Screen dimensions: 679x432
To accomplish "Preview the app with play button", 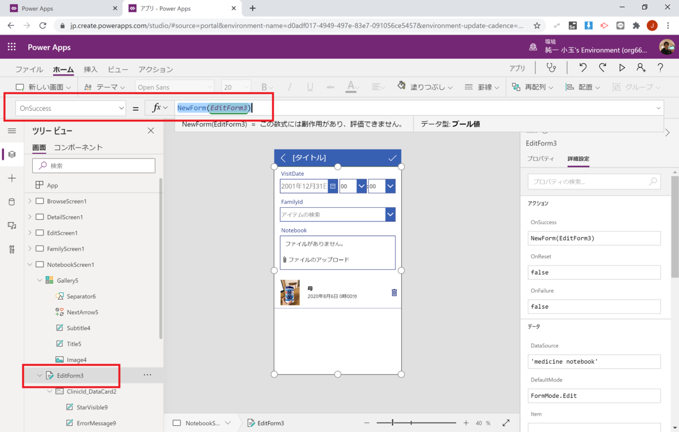I will [622, 68].
